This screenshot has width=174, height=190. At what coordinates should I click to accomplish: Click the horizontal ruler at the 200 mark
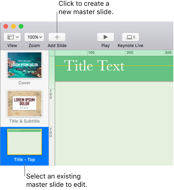[130, 52]
